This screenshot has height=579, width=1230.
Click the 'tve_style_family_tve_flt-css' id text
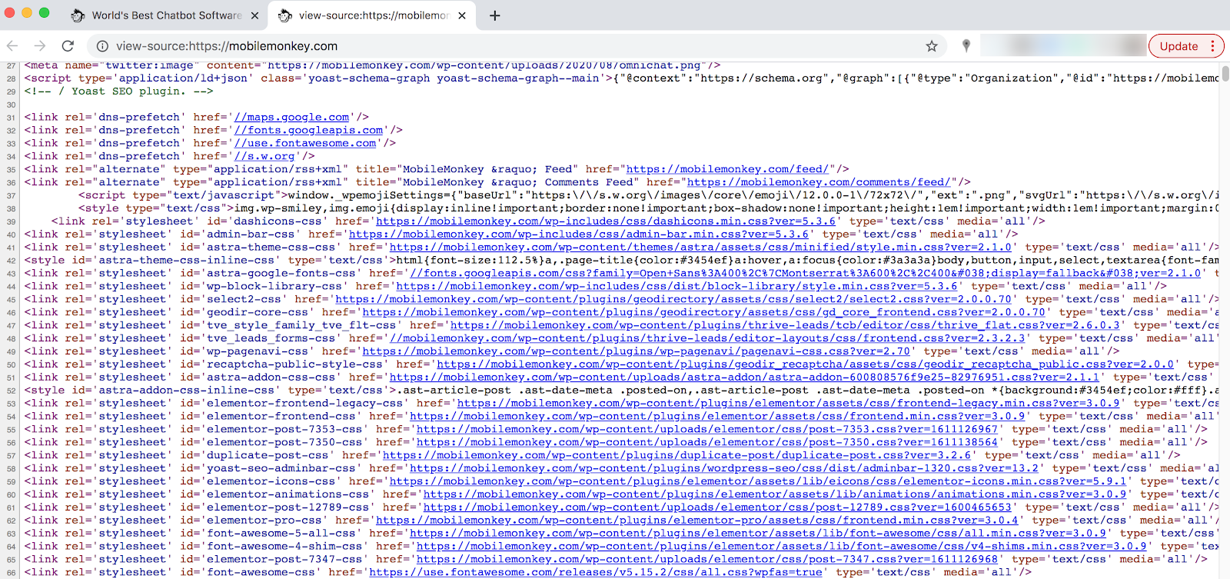point(301,325)
